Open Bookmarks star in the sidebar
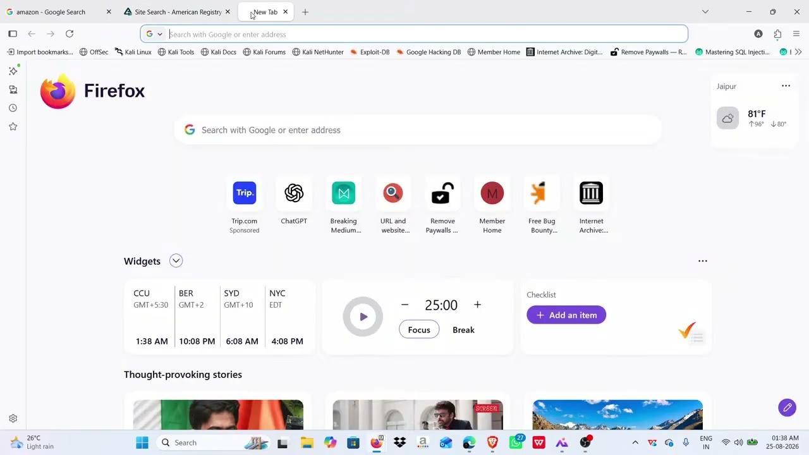 pyautogui.click(x=13, y=126)
